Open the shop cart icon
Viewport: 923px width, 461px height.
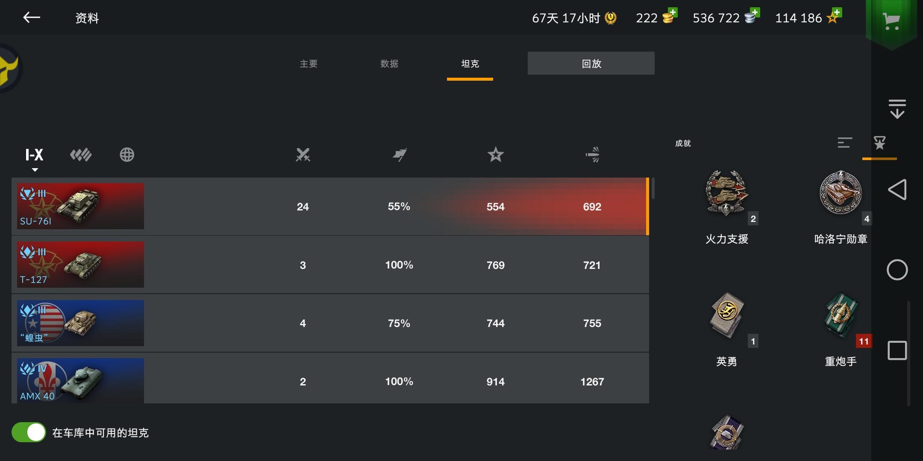tap(891, 20)
